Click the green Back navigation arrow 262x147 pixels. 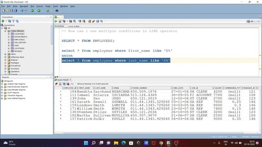point(32,11)
